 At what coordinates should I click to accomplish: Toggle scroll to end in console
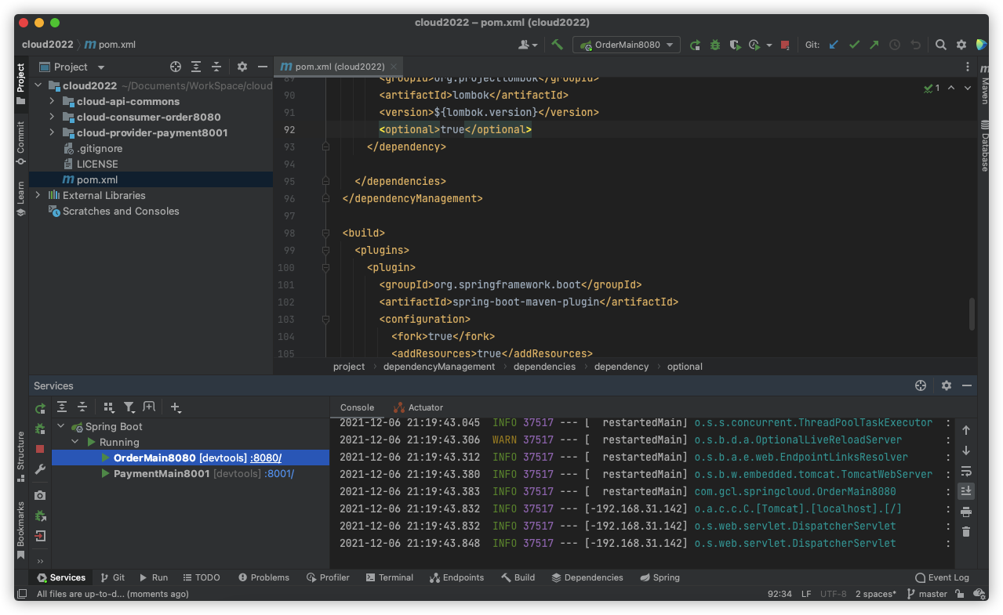click(966, 491)
